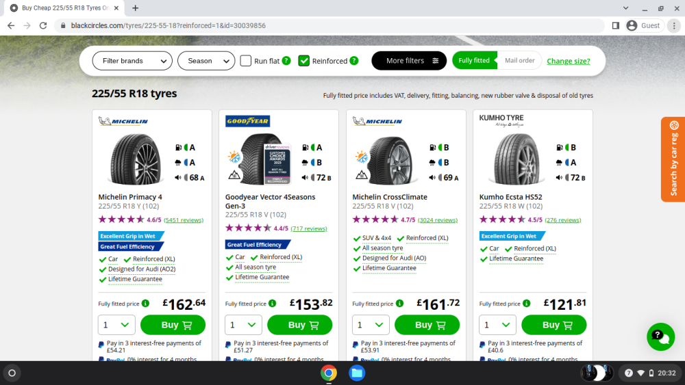685x385 pixels.
Task: Open the Files app in shelf
Action: pyautogui.click(x=357, y=373)
